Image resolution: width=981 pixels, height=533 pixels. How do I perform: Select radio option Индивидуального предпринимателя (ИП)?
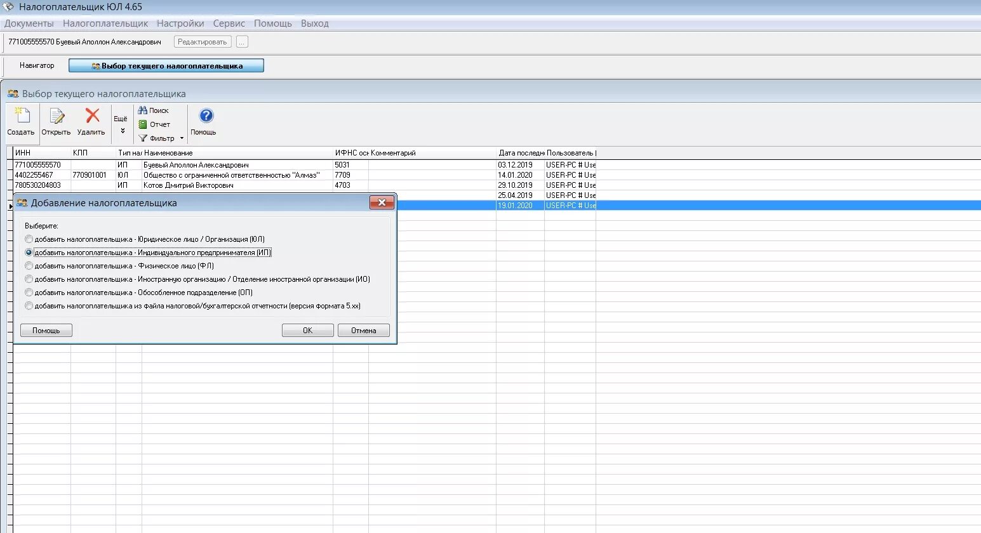pos(29,253)
